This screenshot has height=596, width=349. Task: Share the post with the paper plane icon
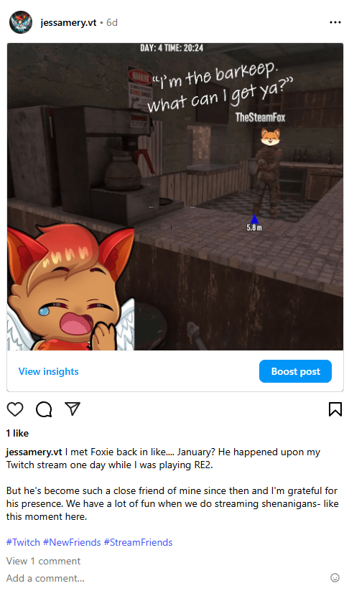click(x=73, y=409)
